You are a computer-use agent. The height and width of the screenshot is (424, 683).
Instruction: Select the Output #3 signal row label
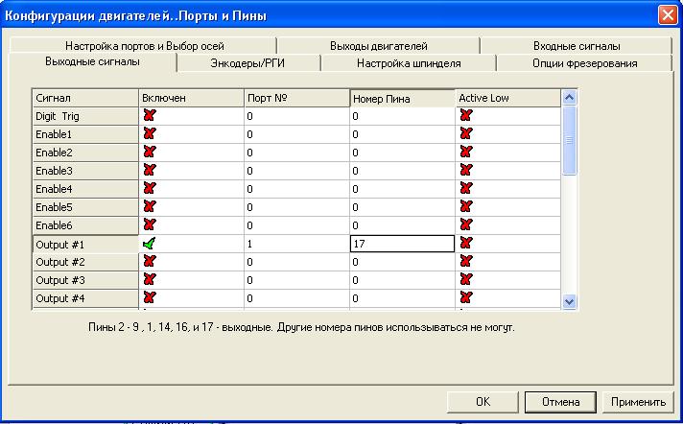(85, 280)
